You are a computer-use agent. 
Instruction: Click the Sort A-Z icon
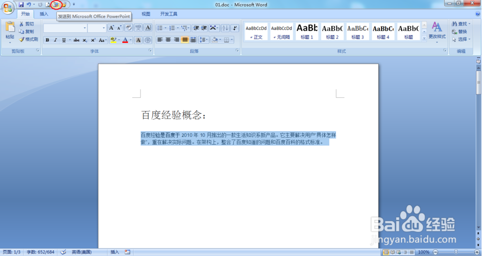point(225,28)
